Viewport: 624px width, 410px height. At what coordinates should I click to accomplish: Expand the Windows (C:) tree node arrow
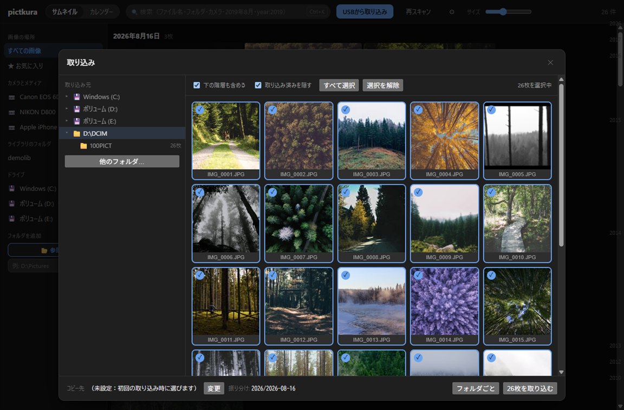[67, 97]
